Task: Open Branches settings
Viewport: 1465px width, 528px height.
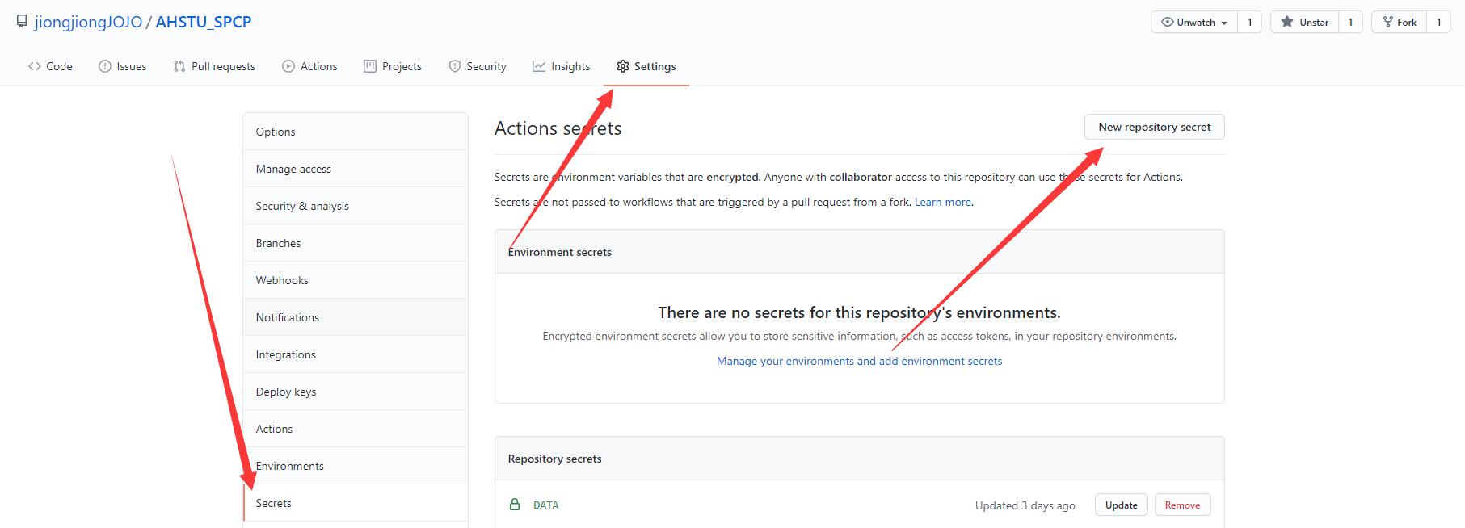Action: [356, 243]
